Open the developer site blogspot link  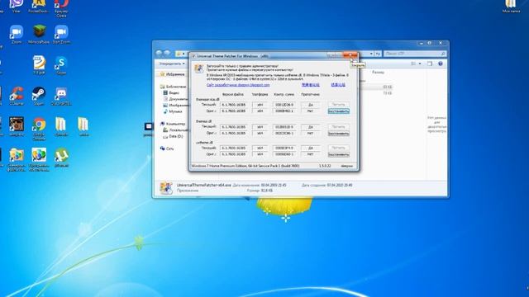pyautogui.click(x=238, y=85)
